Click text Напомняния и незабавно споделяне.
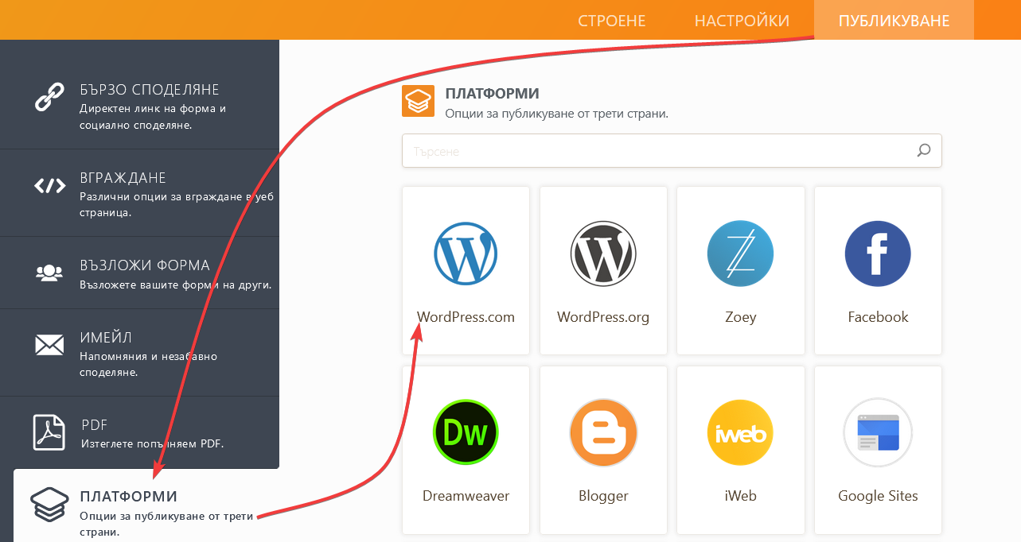Viewport: 1021px width, 542px height. pos(148,364)
